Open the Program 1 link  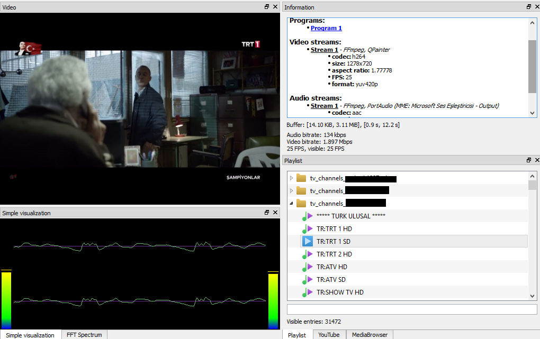coord(326,28)
